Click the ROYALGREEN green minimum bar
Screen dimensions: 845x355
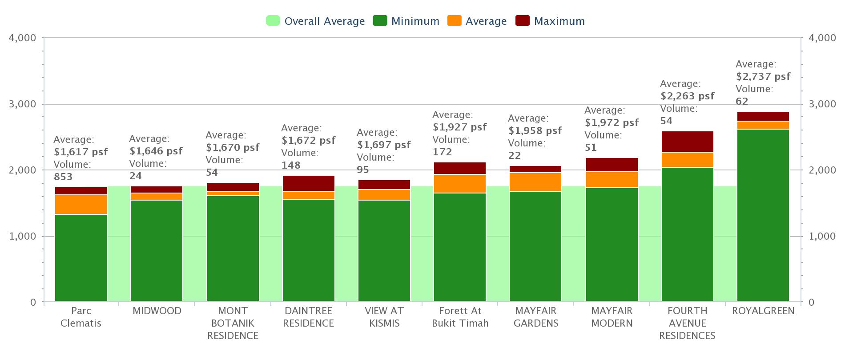pyautogui.click(x=763, y=215)
